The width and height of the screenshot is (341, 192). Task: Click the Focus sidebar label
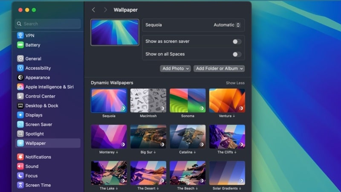pos(31,175)
